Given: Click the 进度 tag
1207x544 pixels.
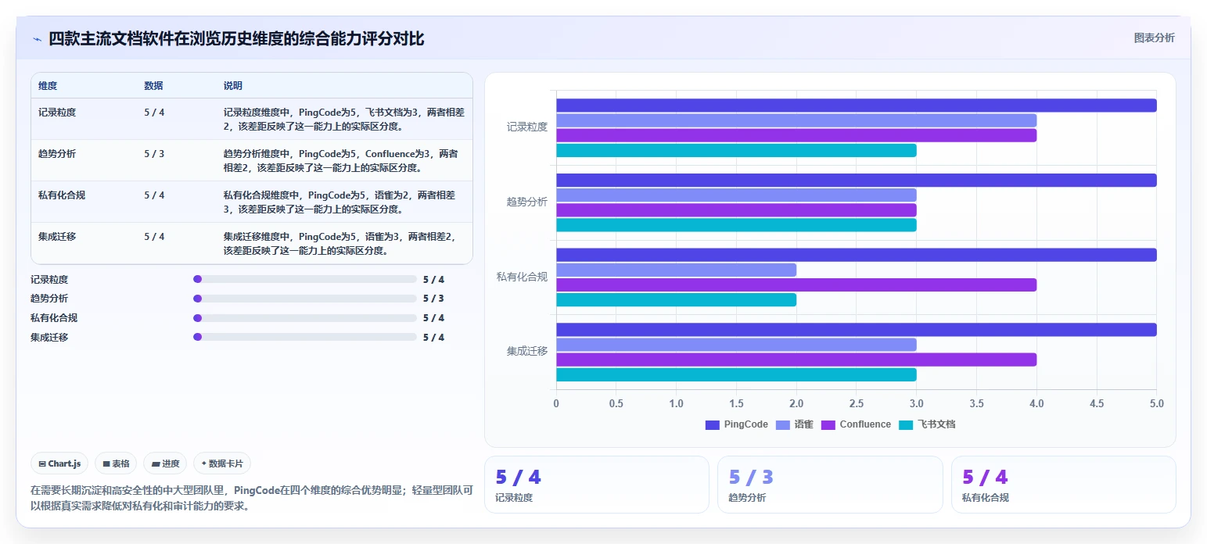Looking at the screenshot, I should click(165, 463).
